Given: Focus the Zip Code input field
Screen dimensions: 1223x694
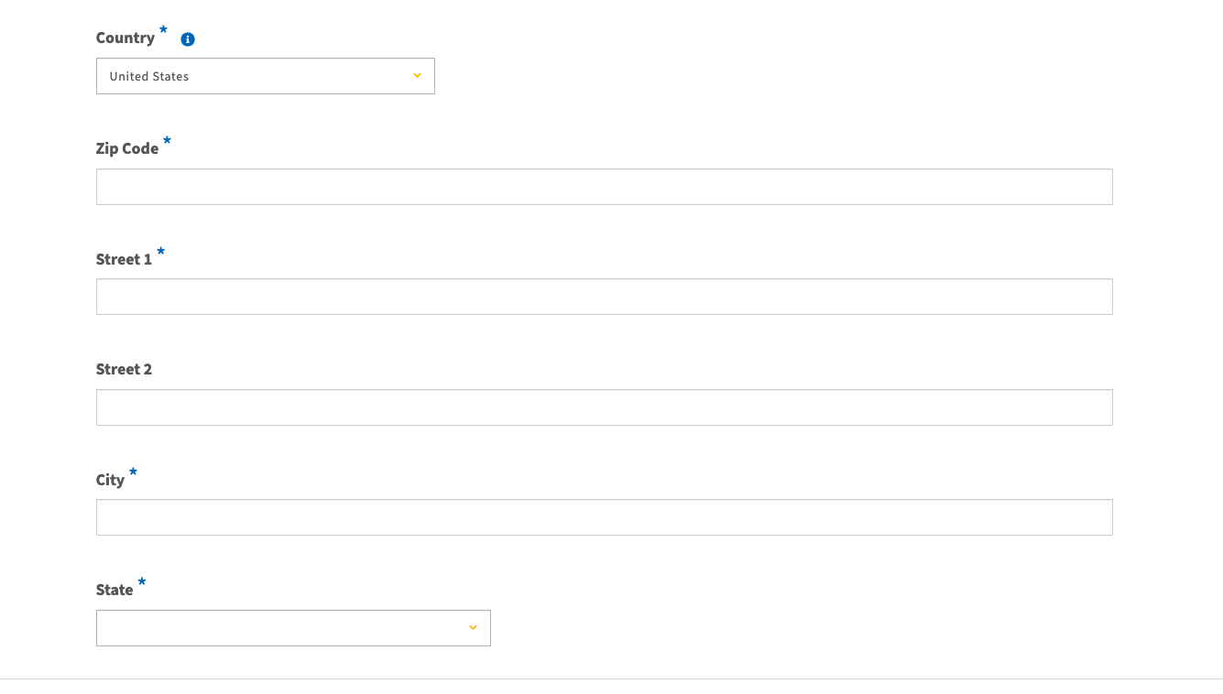Looking at the screenshot, I should [604, 187].
